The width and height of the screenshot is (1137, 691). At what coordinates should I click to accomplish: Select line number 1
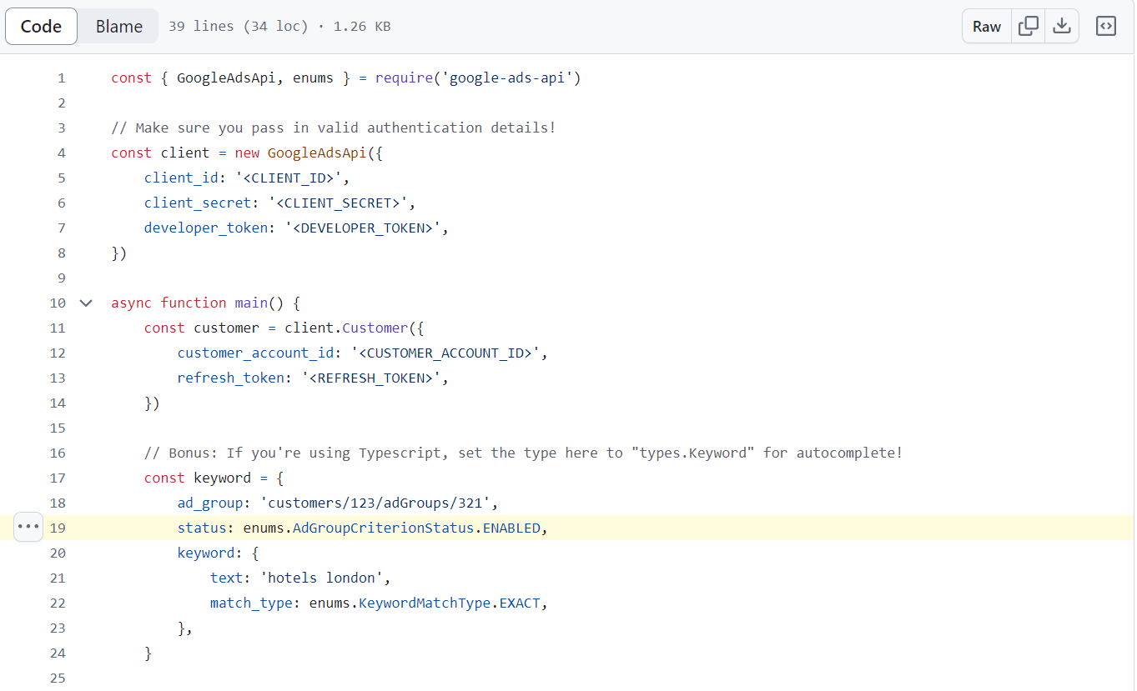61,78
